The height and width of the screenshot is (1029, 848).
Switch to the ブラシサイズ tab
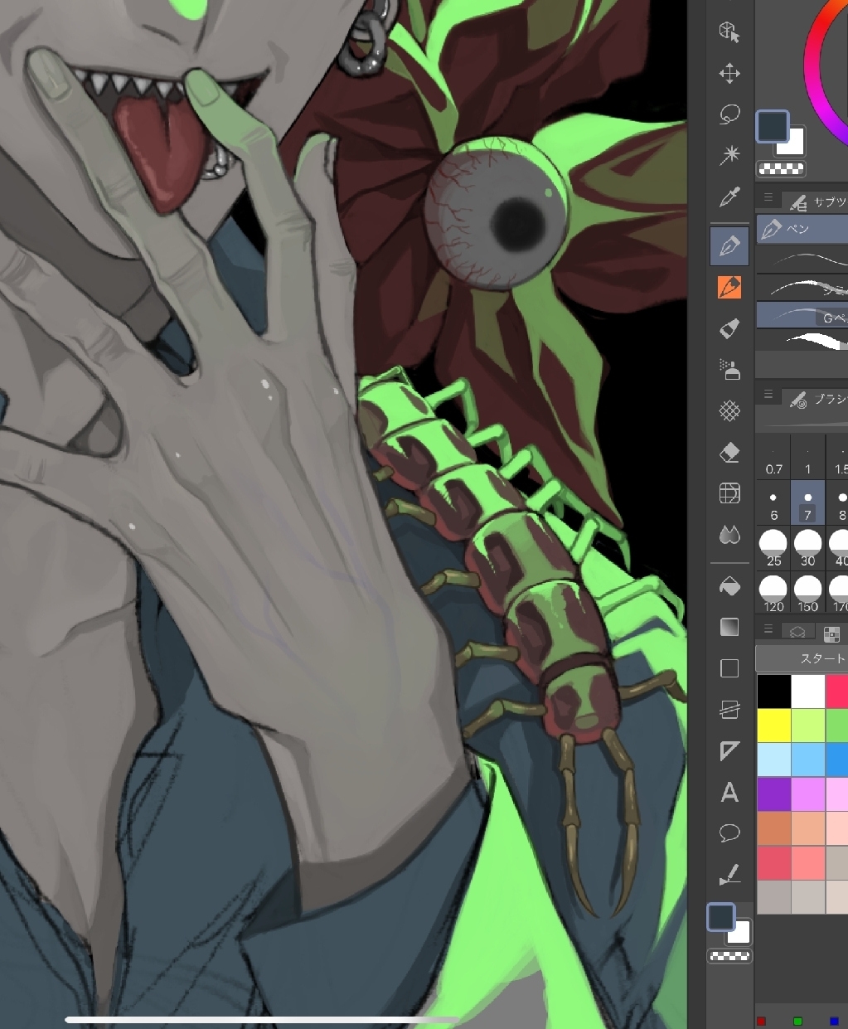tap(817, 400)
